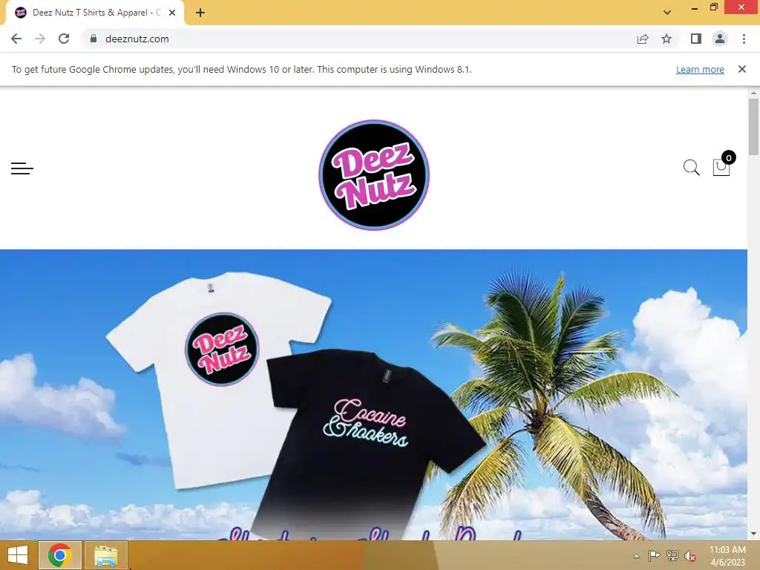The image size is (760, 570).
Task: Open the Chrome side panel icon
Action: pos(696,39)
